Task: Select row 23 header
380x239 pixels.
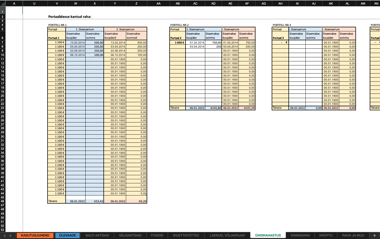Action: 2,108
